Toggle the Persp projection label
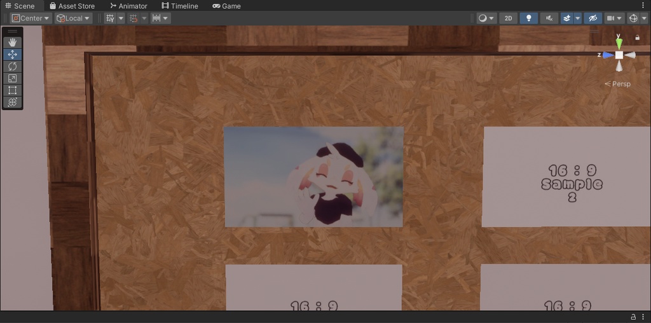651x323 pixels. coord(617,84)
